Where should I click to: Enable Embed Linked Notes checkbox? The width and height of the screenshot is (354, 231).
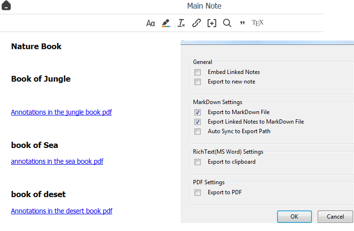(x=198, y=72)
